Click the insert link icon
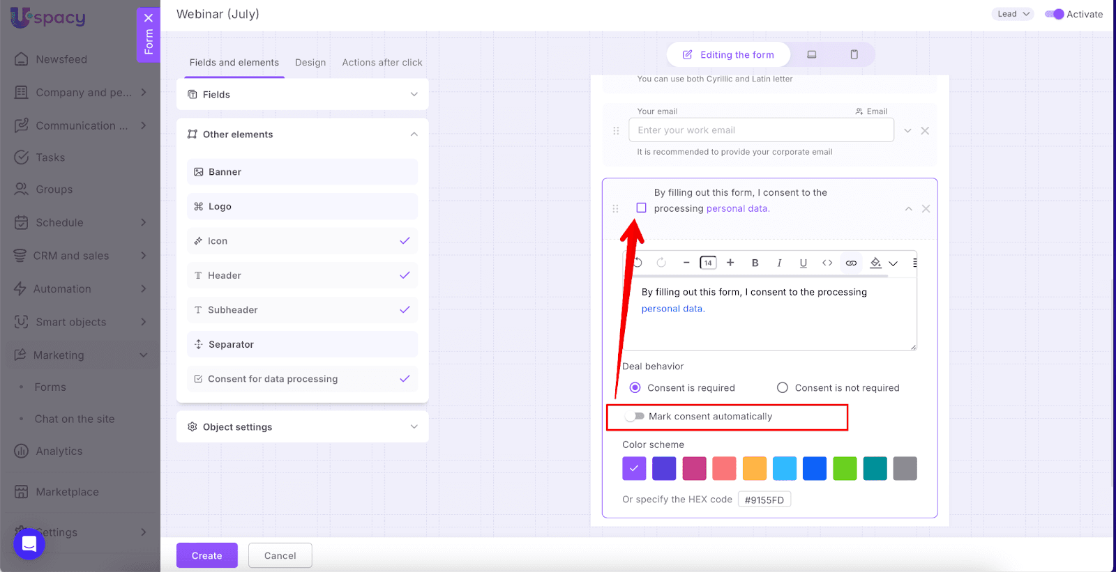Viewport: 1116px width, 572px height. tap(851, 263)
